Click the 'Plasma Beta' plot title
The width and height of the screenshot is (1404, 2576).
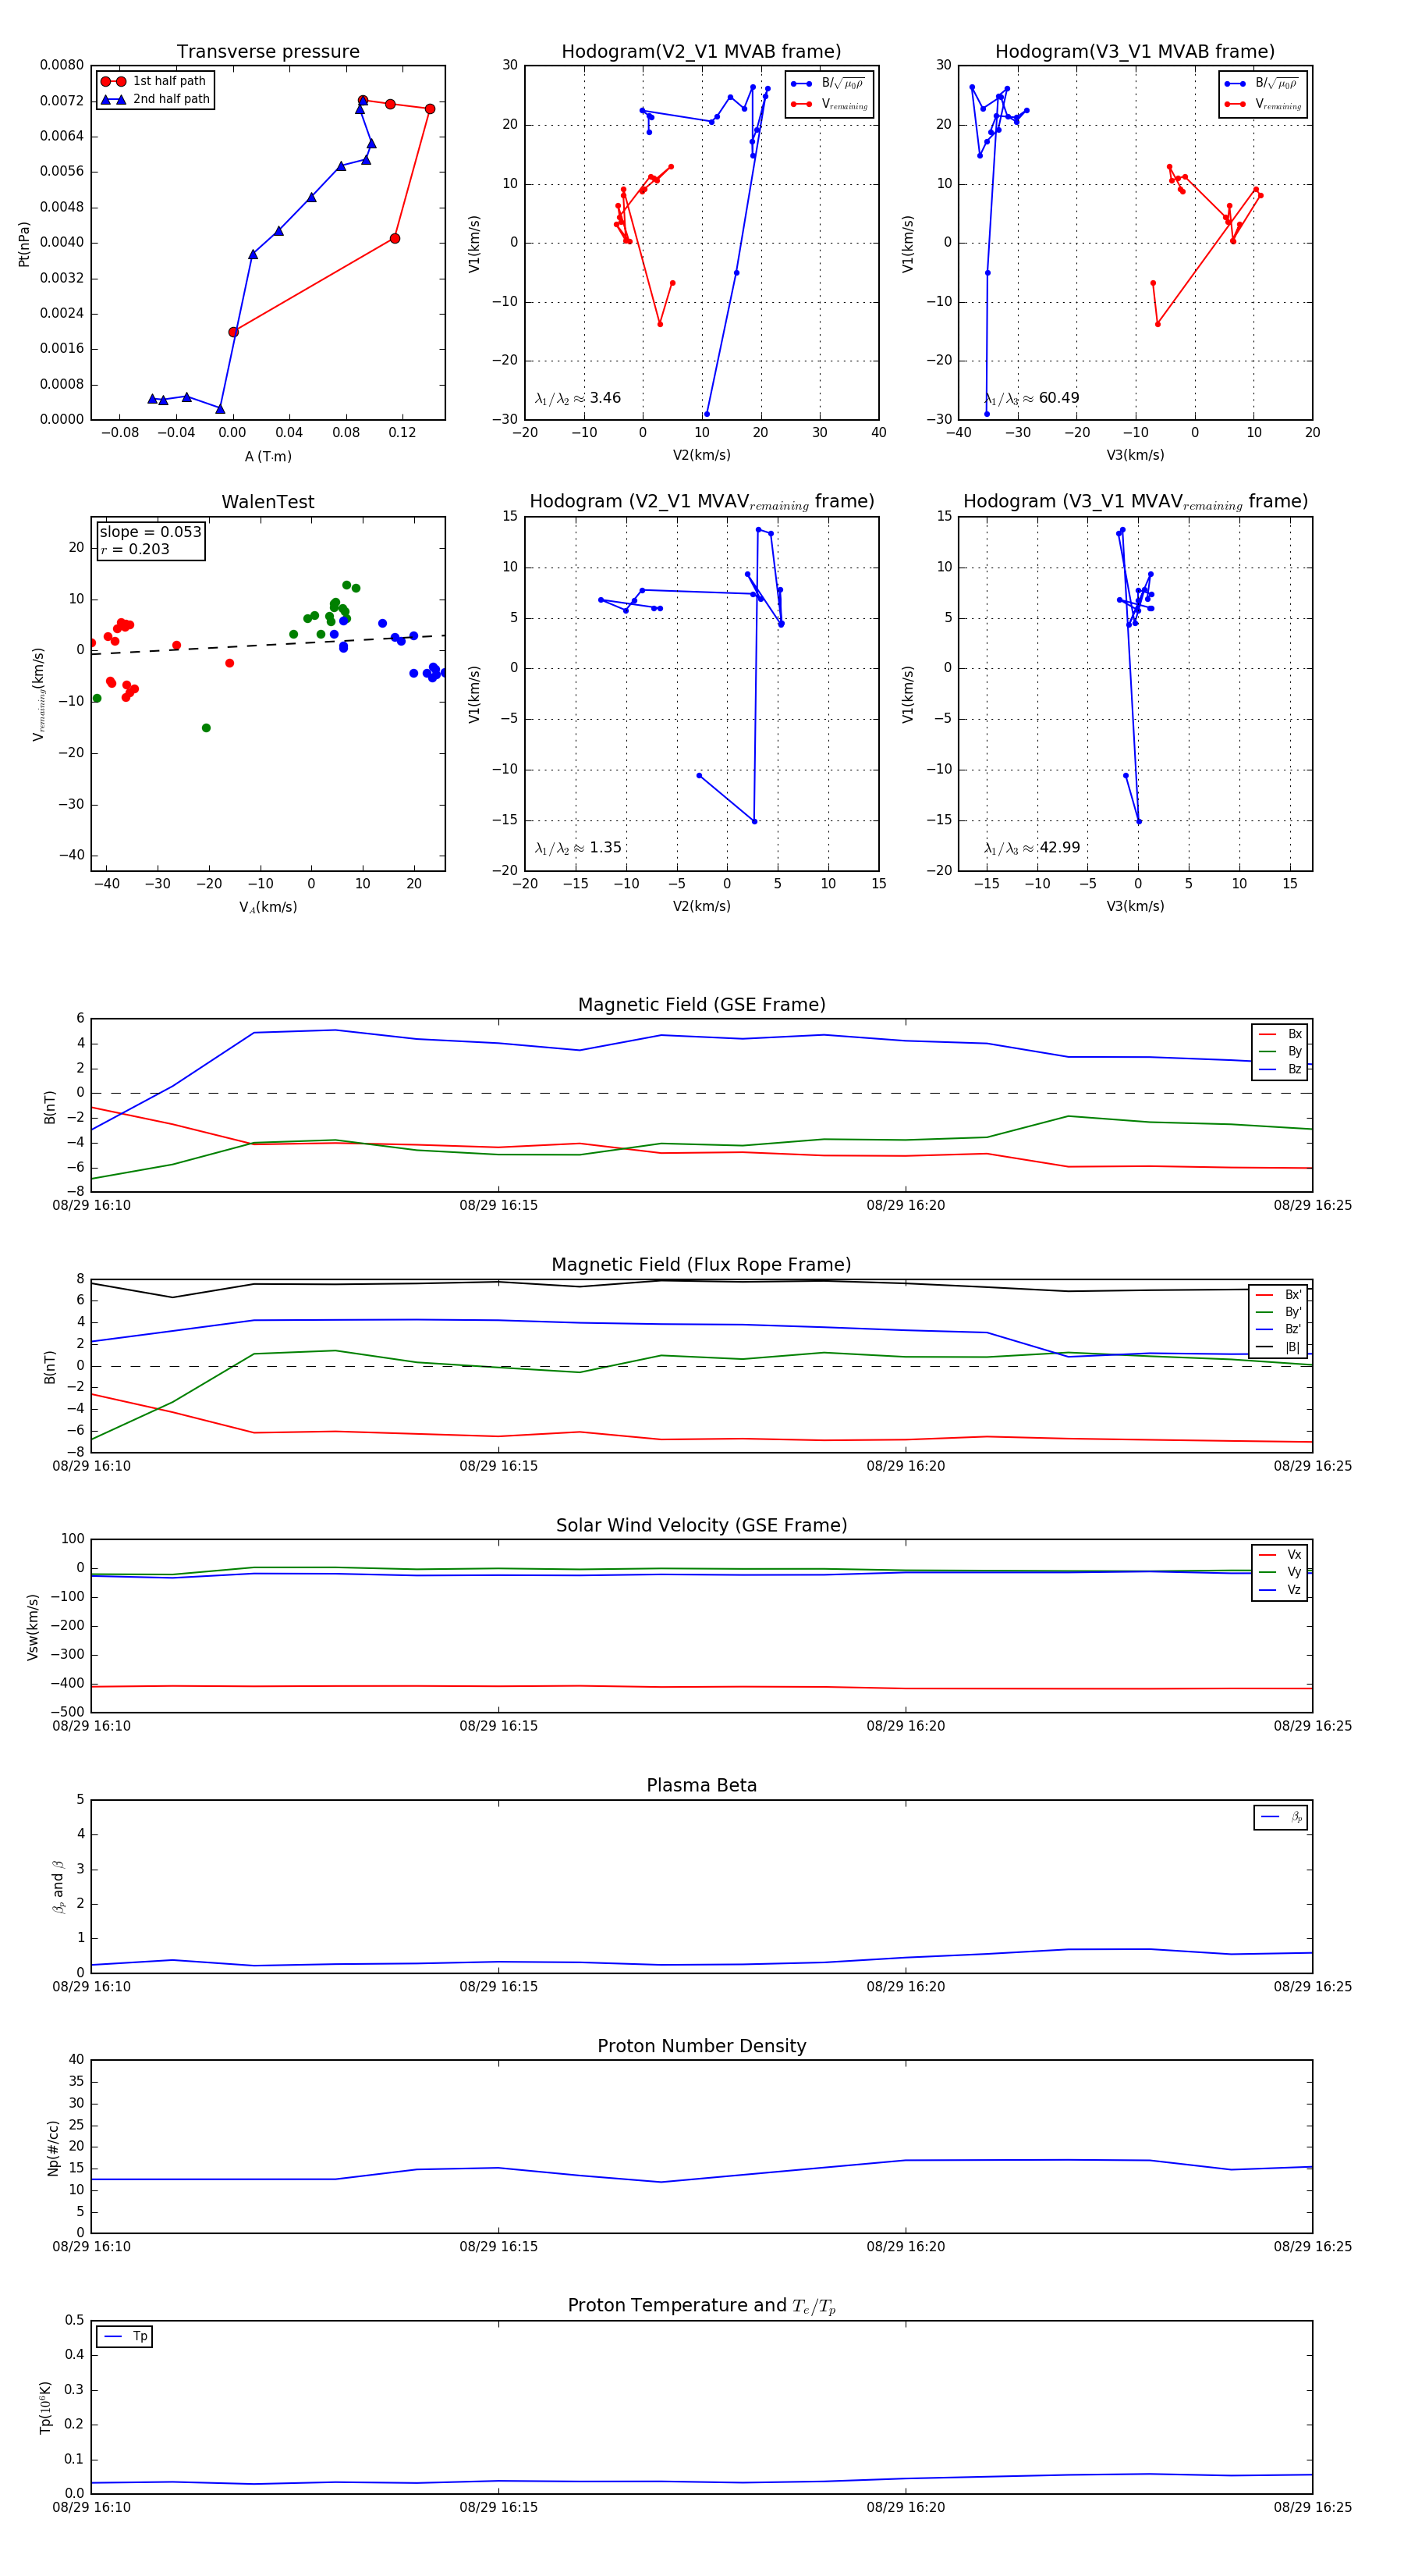[x=701, y=1786]
